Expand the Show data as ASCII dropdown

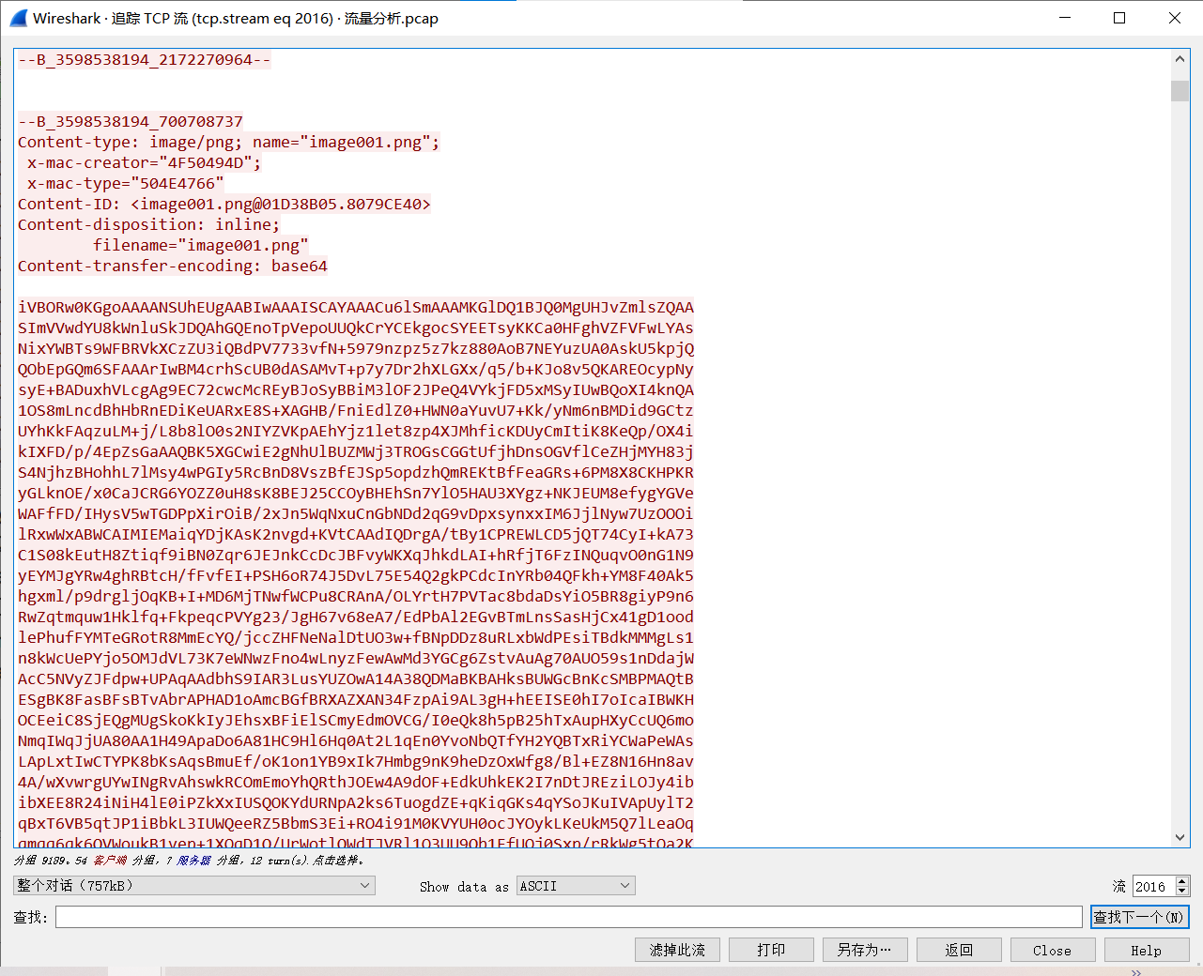click(576, 886)
